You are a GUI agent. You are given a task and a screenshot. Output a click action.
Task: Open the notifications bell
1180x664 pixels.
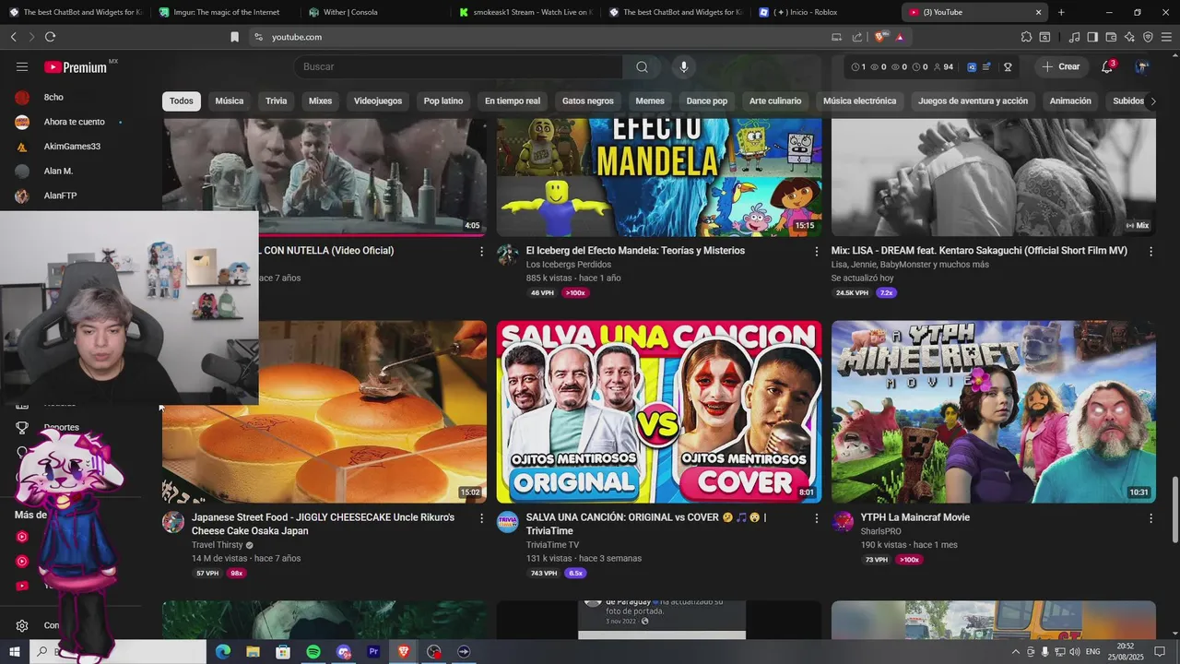tap(1108, 66)
